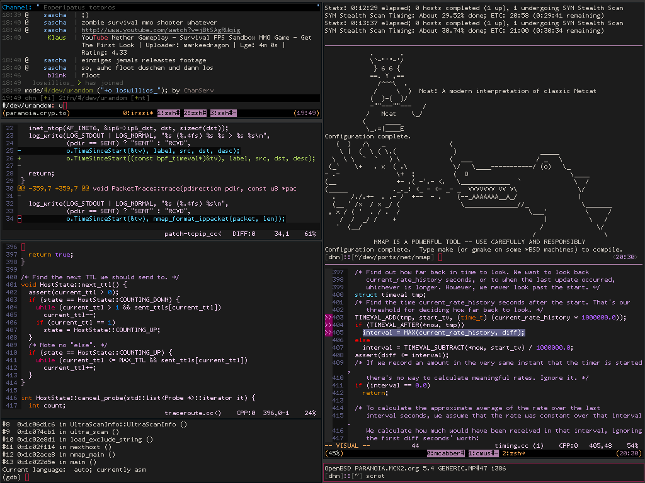Click the shell prompt containing 'scrot'
The image size is (645, 483).
pos(355,476)
